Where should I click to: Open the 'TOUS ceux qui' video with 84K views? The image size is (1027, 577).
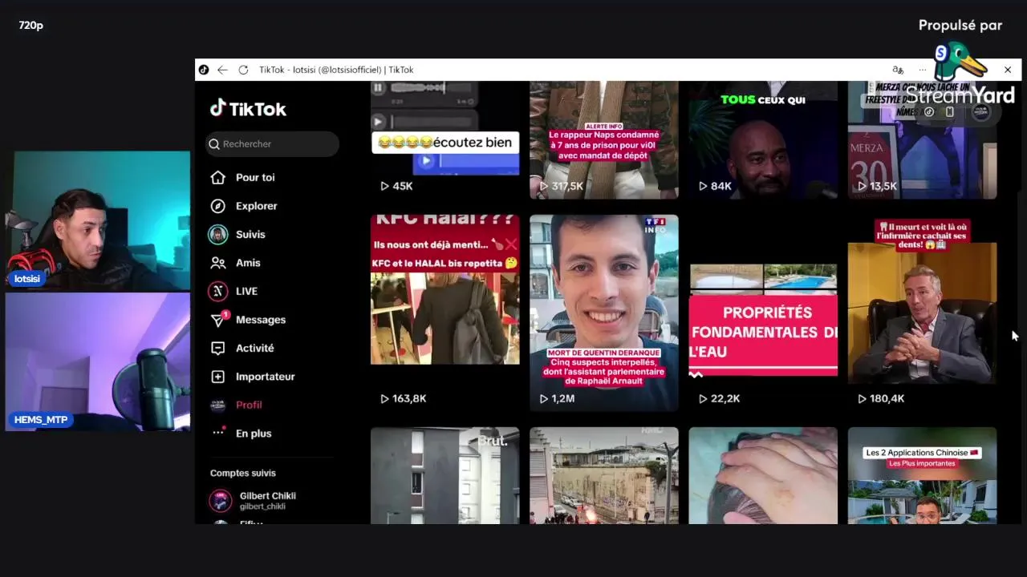763,139
